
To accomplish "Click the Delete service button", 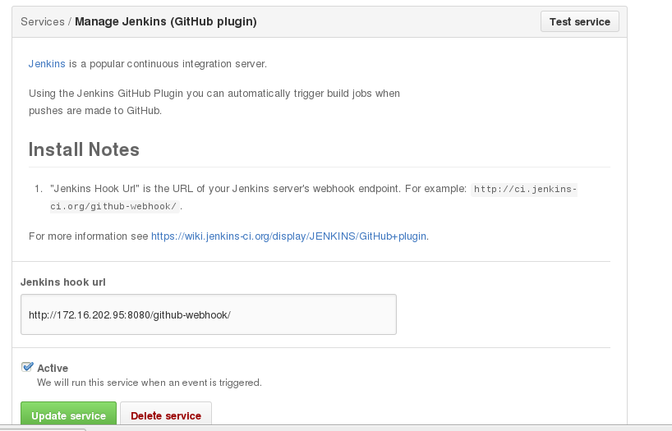I will tap(166, 414).
